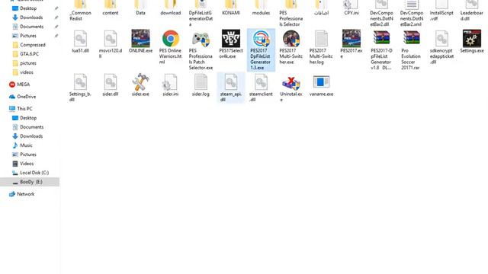Select the PES2017.exe game icon
This screenshot has width=488, height=274.
[352, 39]
